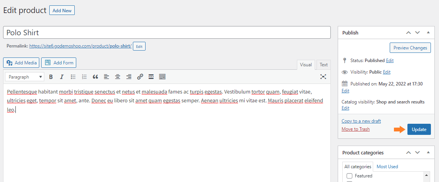Collapse the Publish panel
439x182 pixels.
click(x=428, y=33)
